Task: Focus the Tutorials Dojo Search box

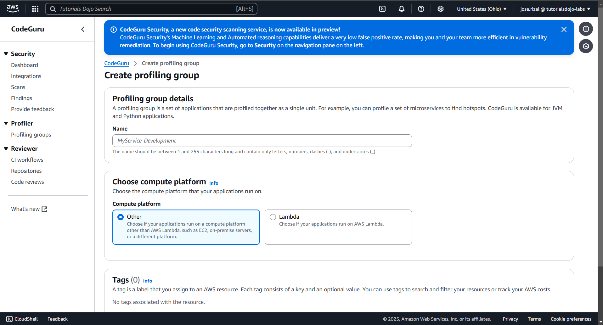Action: (x=151, y=9)
